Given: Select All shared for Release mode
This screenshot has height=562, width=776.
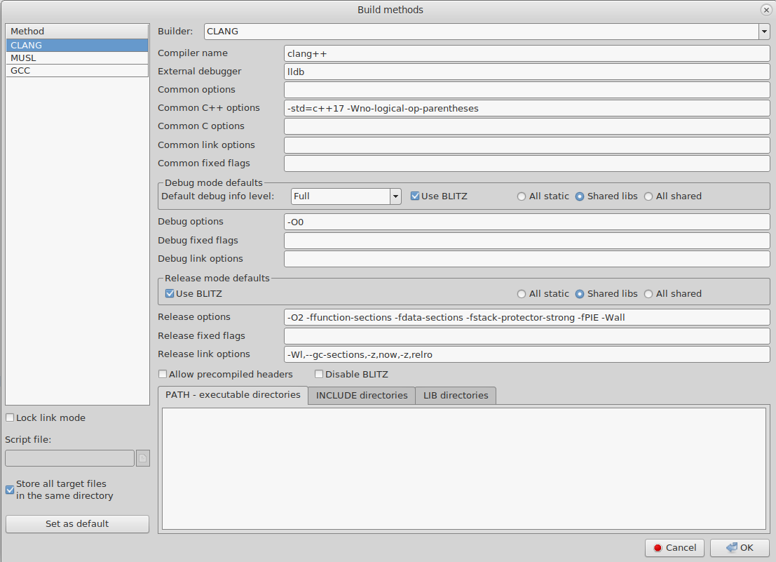Looking at the screenshot, I should point(648,294).
